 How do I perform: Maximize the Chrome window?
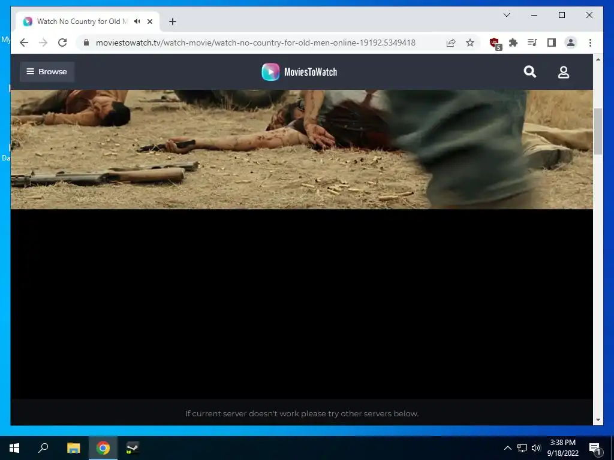pyautogui.click(x=561, y=15)
